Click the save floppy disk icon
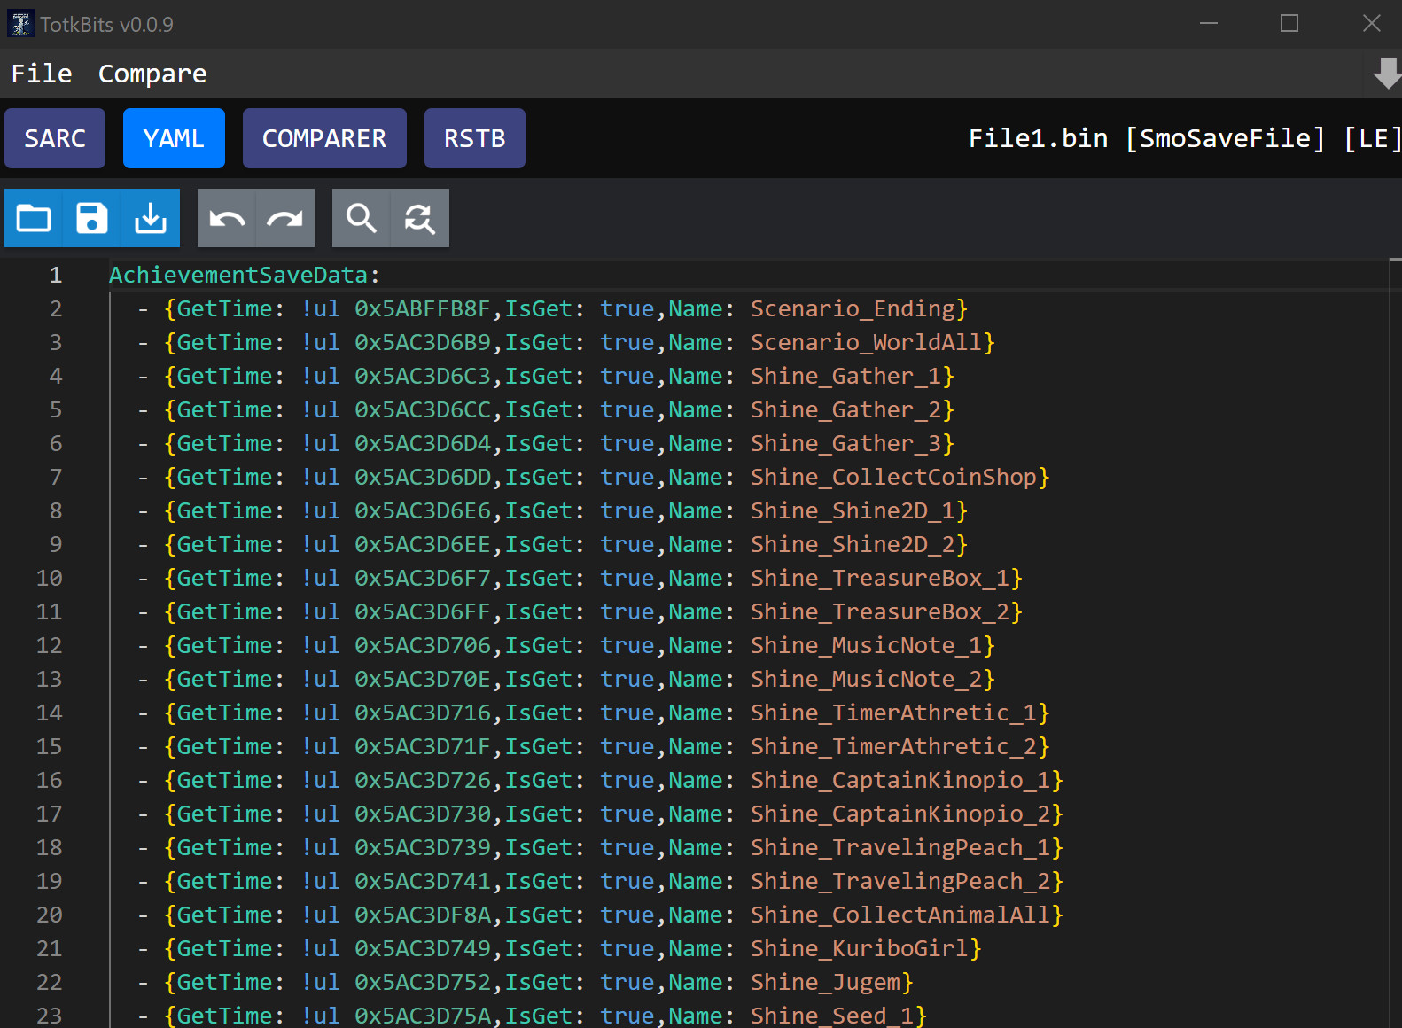1402x1028 pixels. [92, 218]
